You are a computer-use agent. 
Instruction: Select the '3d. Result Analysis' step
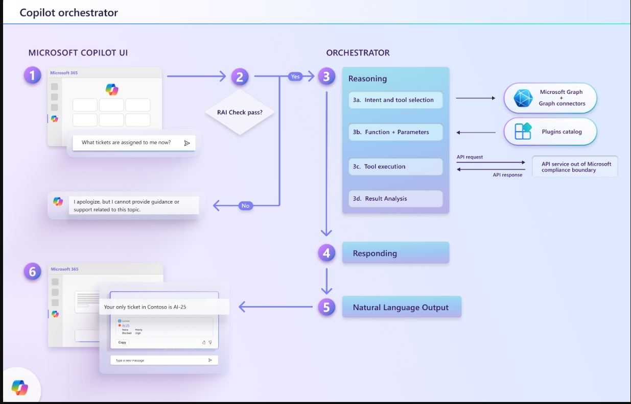(395, 199)
